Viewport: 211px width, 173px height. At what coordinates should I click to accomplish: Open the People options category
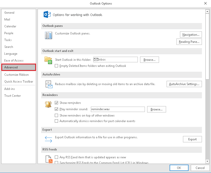[x=19, y=33]
